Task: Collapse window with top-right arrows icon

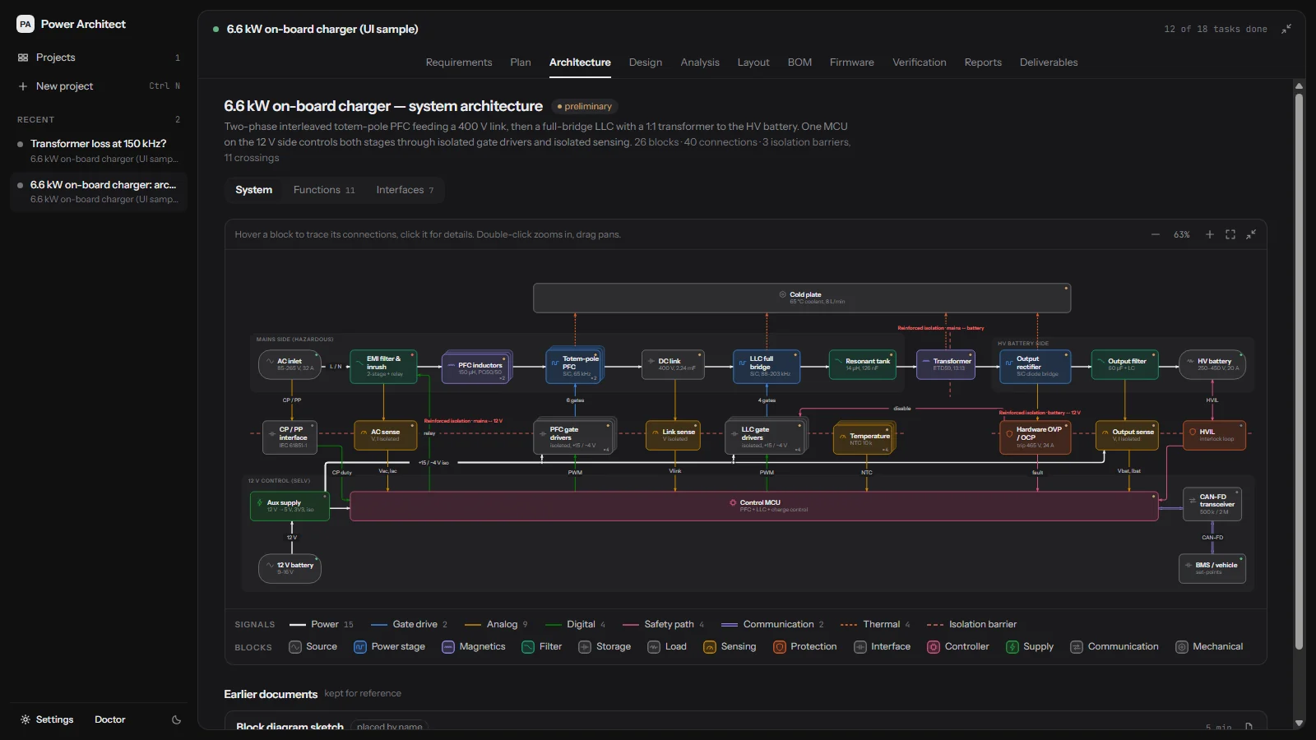Action: 1286,29
